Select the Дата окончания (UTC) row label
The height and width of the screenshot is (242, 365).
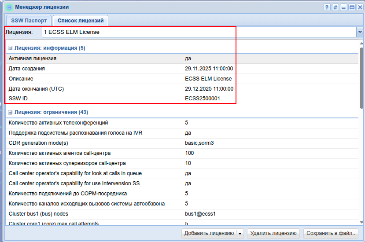pos(36,89)
